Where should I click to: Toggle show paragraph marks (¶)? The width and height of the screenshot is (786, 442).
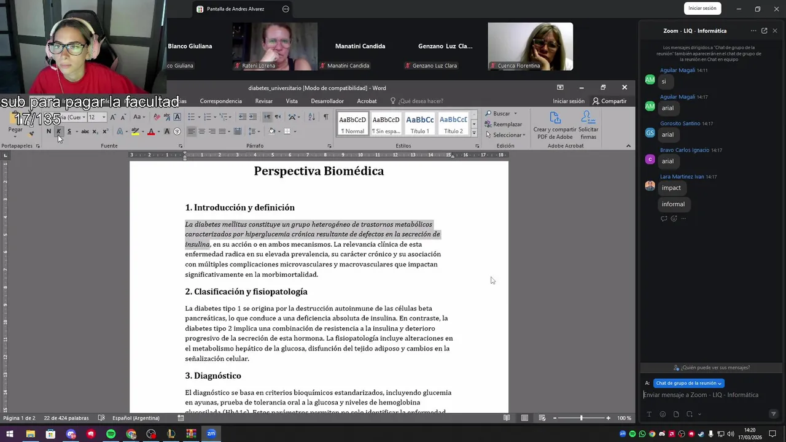click(x=325, y=117)
